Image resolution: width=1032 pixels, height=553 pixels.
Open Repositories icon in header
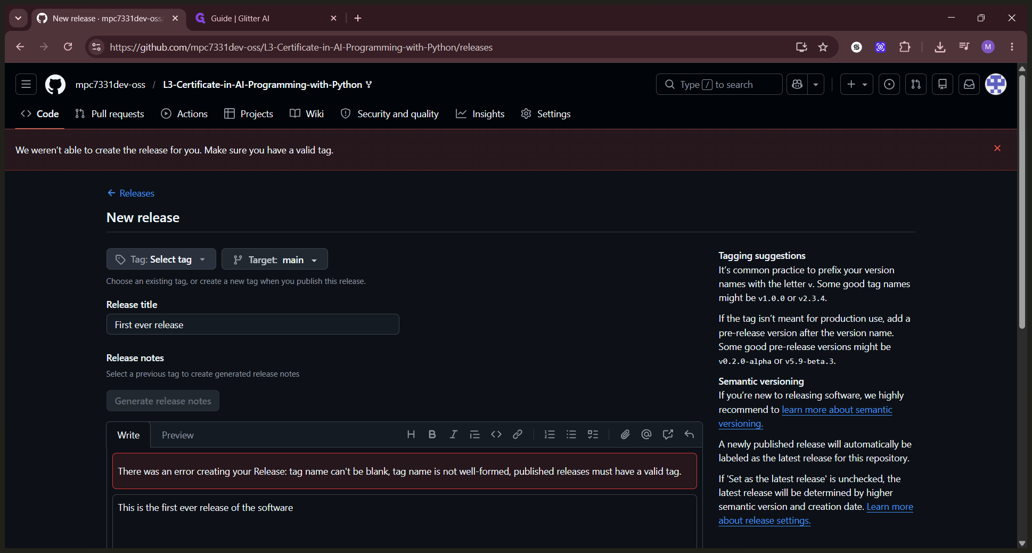(942, 84)
